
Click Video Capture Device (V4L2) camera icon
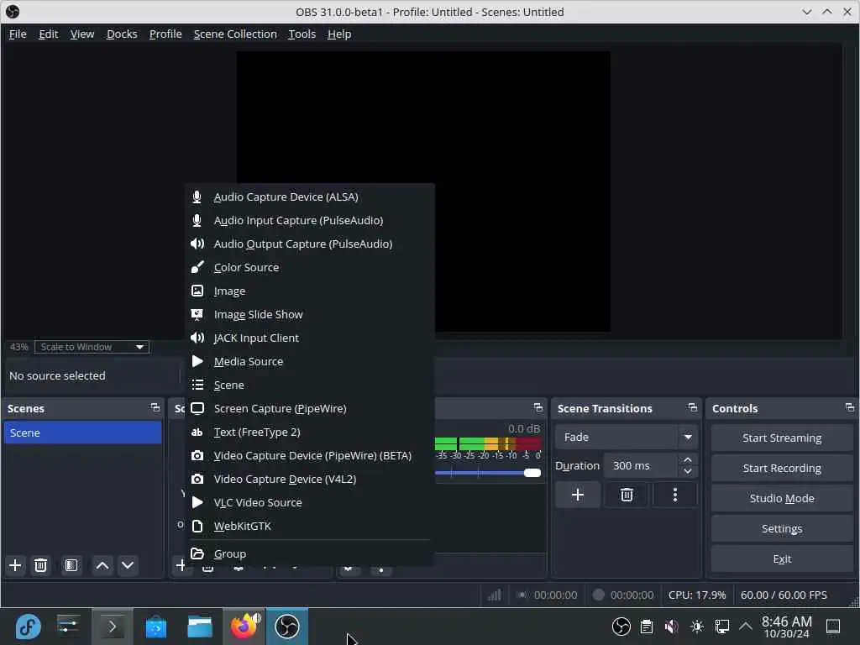(x=197, y=480)
